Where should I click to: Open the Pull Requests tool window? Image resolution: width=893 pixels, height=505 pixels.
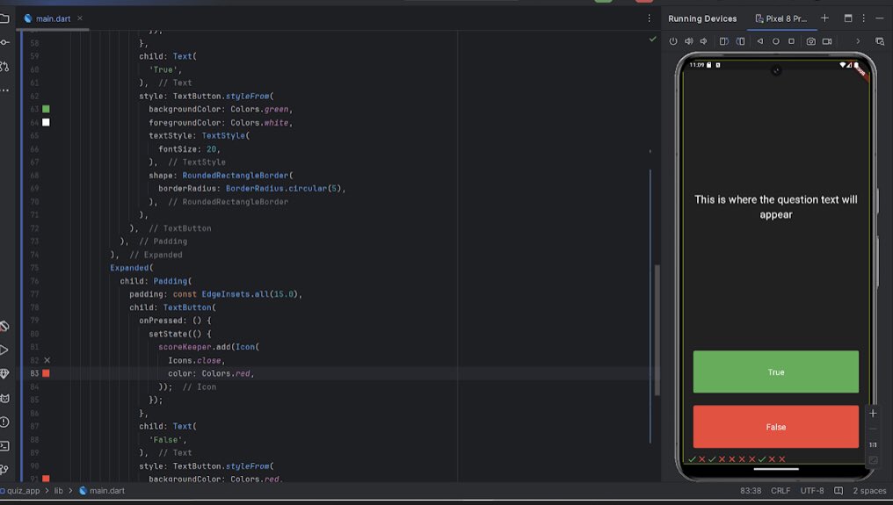click(x=4, y=67)
